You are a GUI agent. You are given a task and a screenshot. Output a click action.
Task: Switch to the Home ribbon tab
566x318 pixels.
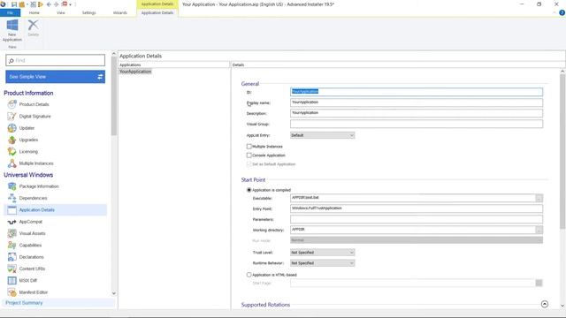pyautogui.click(x=34, y=12)
